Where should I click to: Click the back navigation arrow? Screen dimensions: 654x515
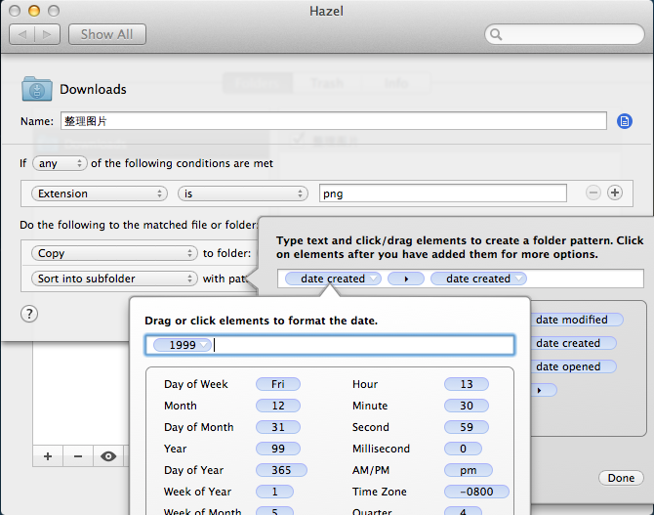(x=22, y=34)
